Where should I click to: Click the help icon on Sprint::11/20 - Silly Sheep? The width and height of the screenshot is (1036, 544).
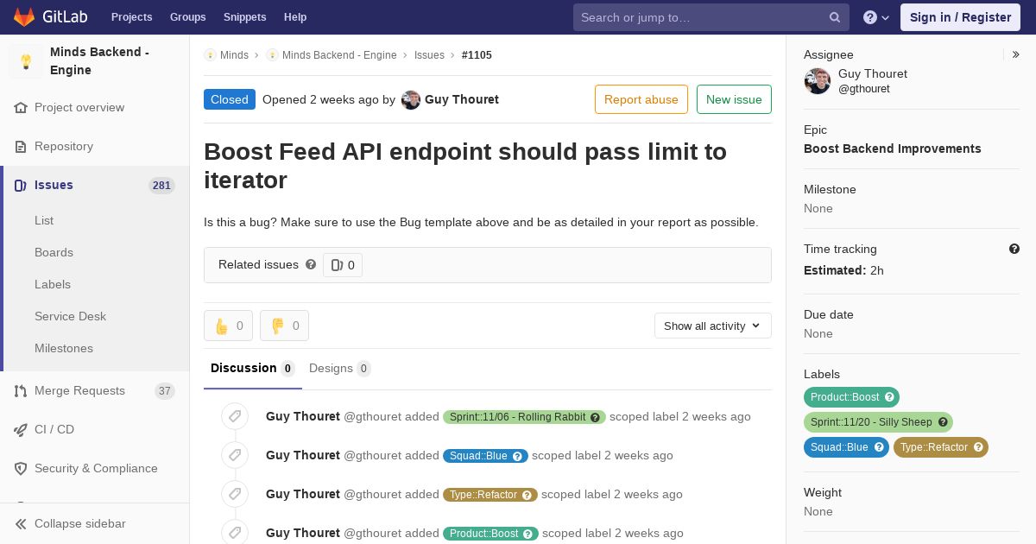pyautogui.click(x=943, y=422)
